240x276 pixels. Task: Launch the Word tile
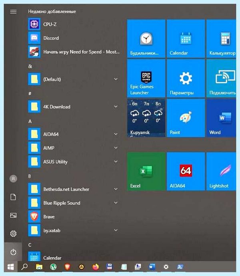point(221,118)
